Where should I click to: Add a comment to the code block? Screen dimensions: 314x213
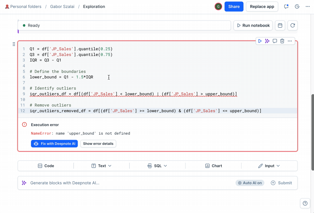(x=275, y=41)
